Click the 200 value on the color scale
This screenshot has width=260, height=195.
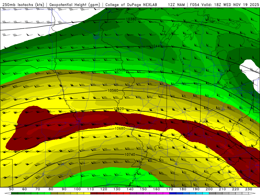(x=209, y=189)
